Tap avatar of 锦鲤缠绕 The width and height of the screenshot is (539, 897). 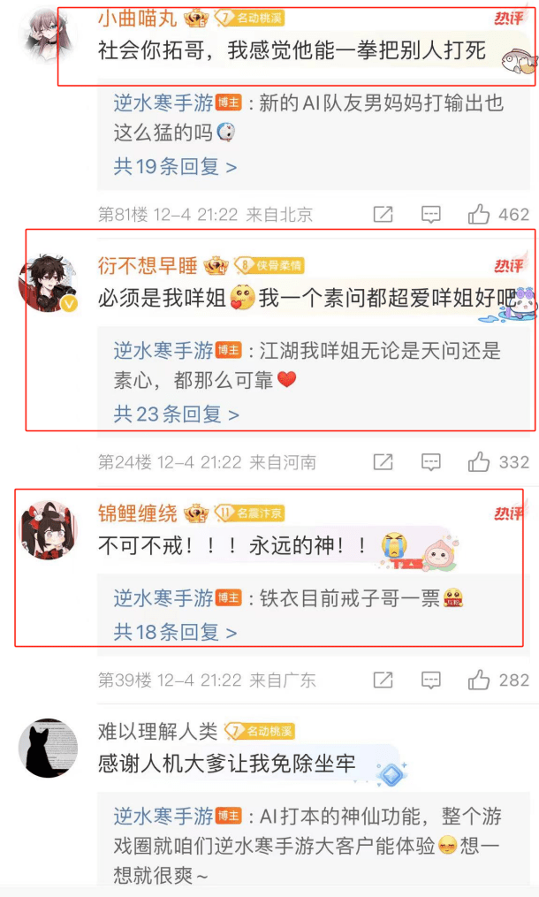(48, 529)
